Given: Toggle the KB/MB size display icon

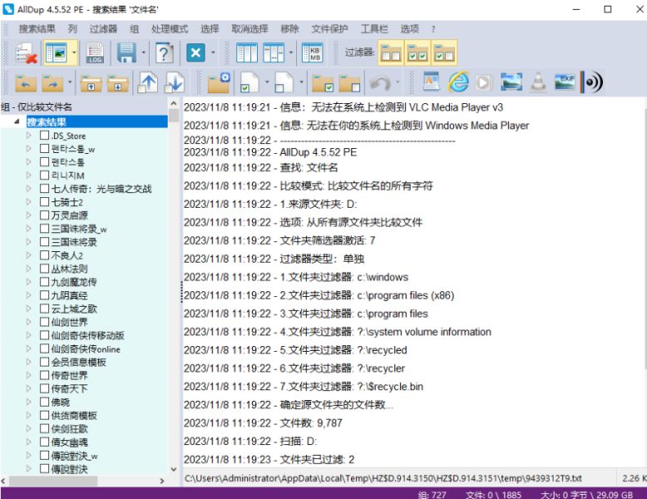Looking at the screenshot, I should pyautogui.click(x=313, y=53).
